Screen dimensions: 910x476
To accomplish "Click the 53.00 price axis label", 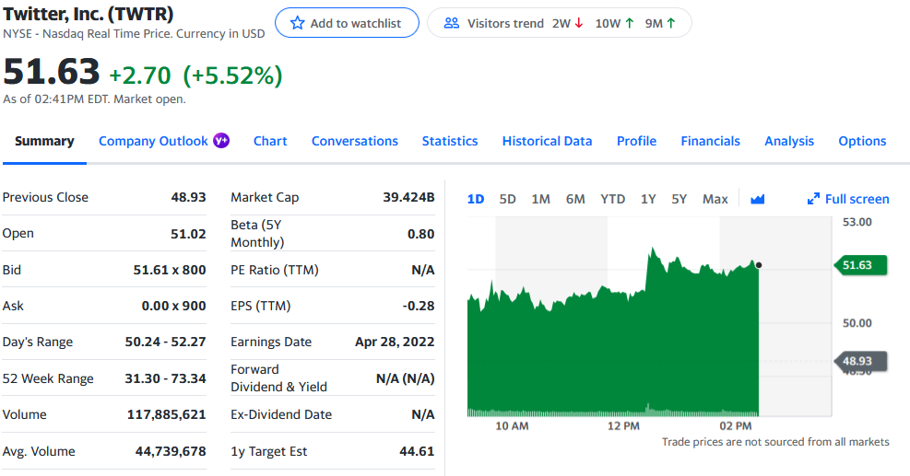I will [x=857, y=222].
